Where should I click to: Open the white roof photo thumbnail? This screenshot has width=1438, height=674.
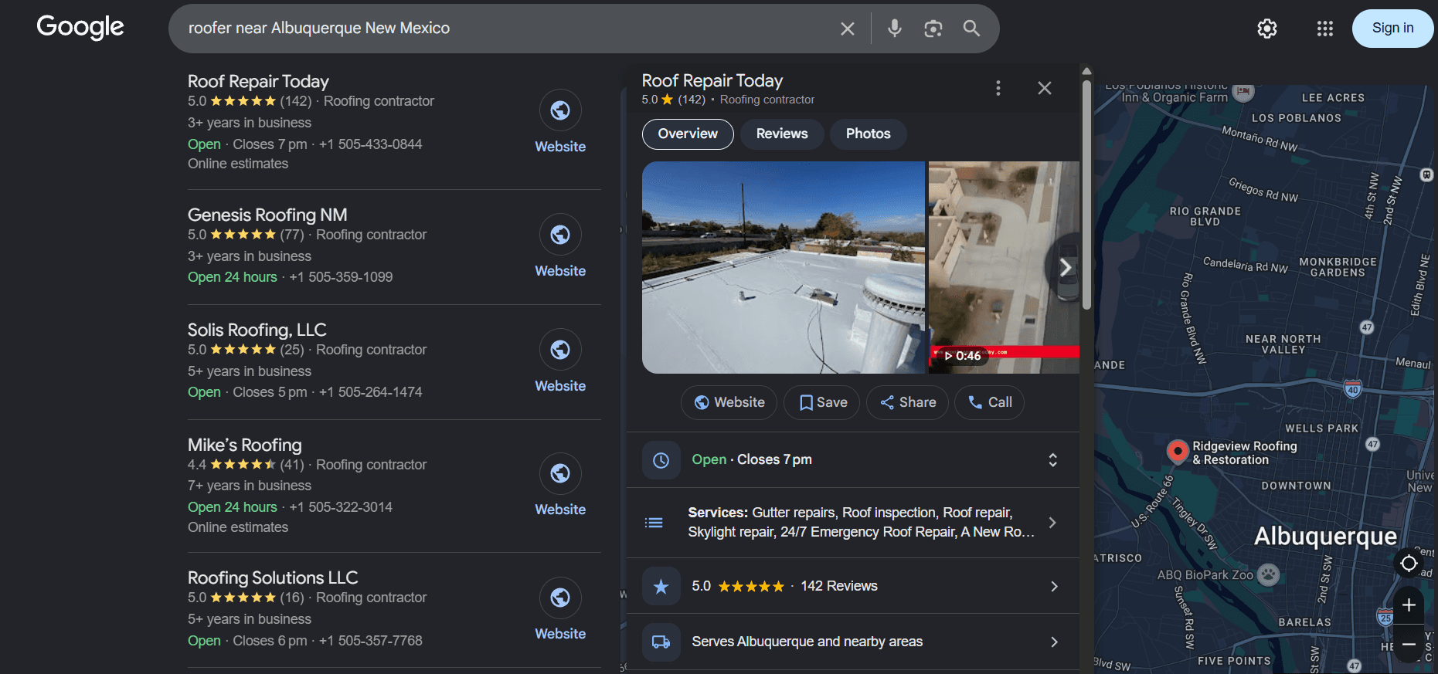(x=784, y=267)
